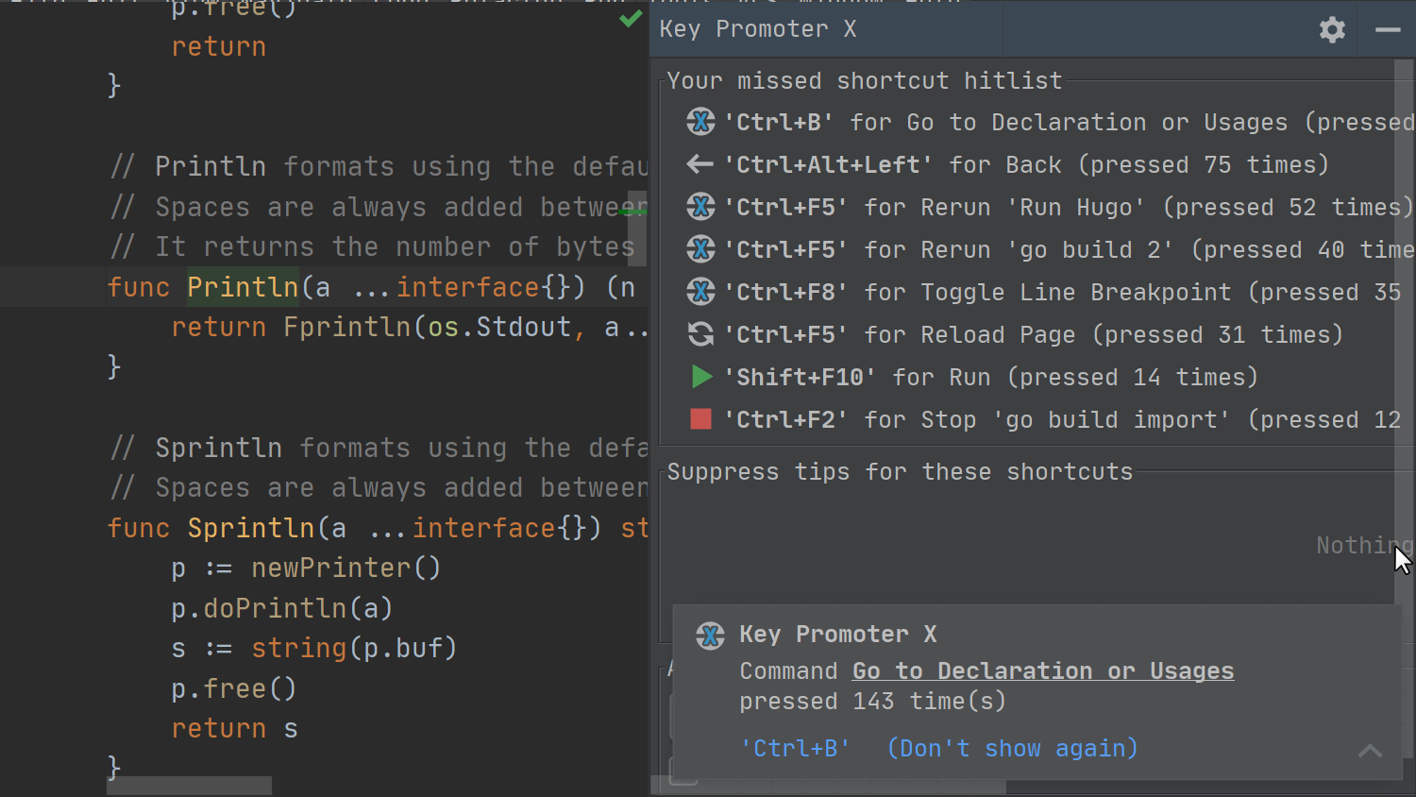The width and height of the screenshot is (1416, 797).
Task: Click the green inspection checkmark in editor
Action: (x=631, y=19)
